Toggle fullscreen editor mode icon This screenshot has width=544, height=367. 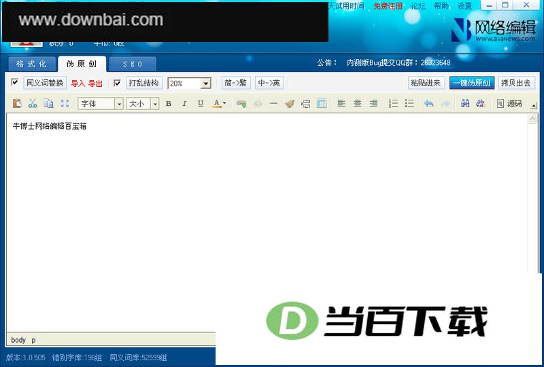pos(65,104)
